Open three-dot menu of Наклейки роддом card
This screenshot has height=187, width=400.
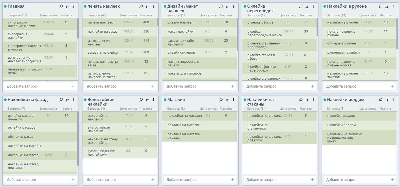[x=393, y=100]
